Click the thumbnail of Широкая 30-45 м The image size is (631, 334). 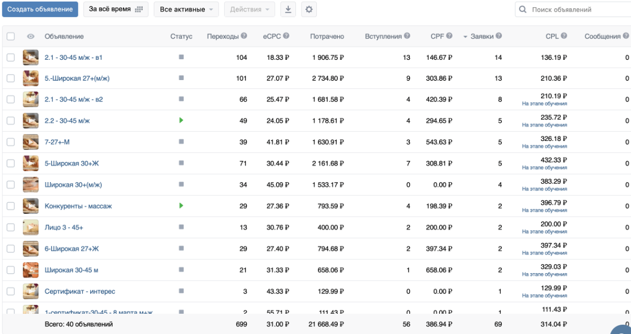pyautogui.click(x=30, y=270)
